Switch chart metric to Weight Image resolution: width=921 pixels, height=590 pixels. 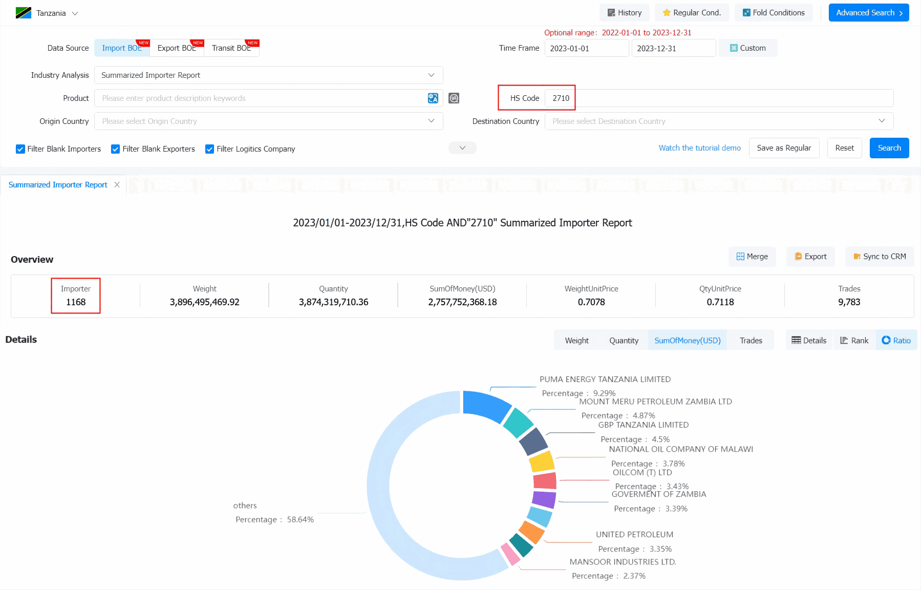(x=576, y=340)
